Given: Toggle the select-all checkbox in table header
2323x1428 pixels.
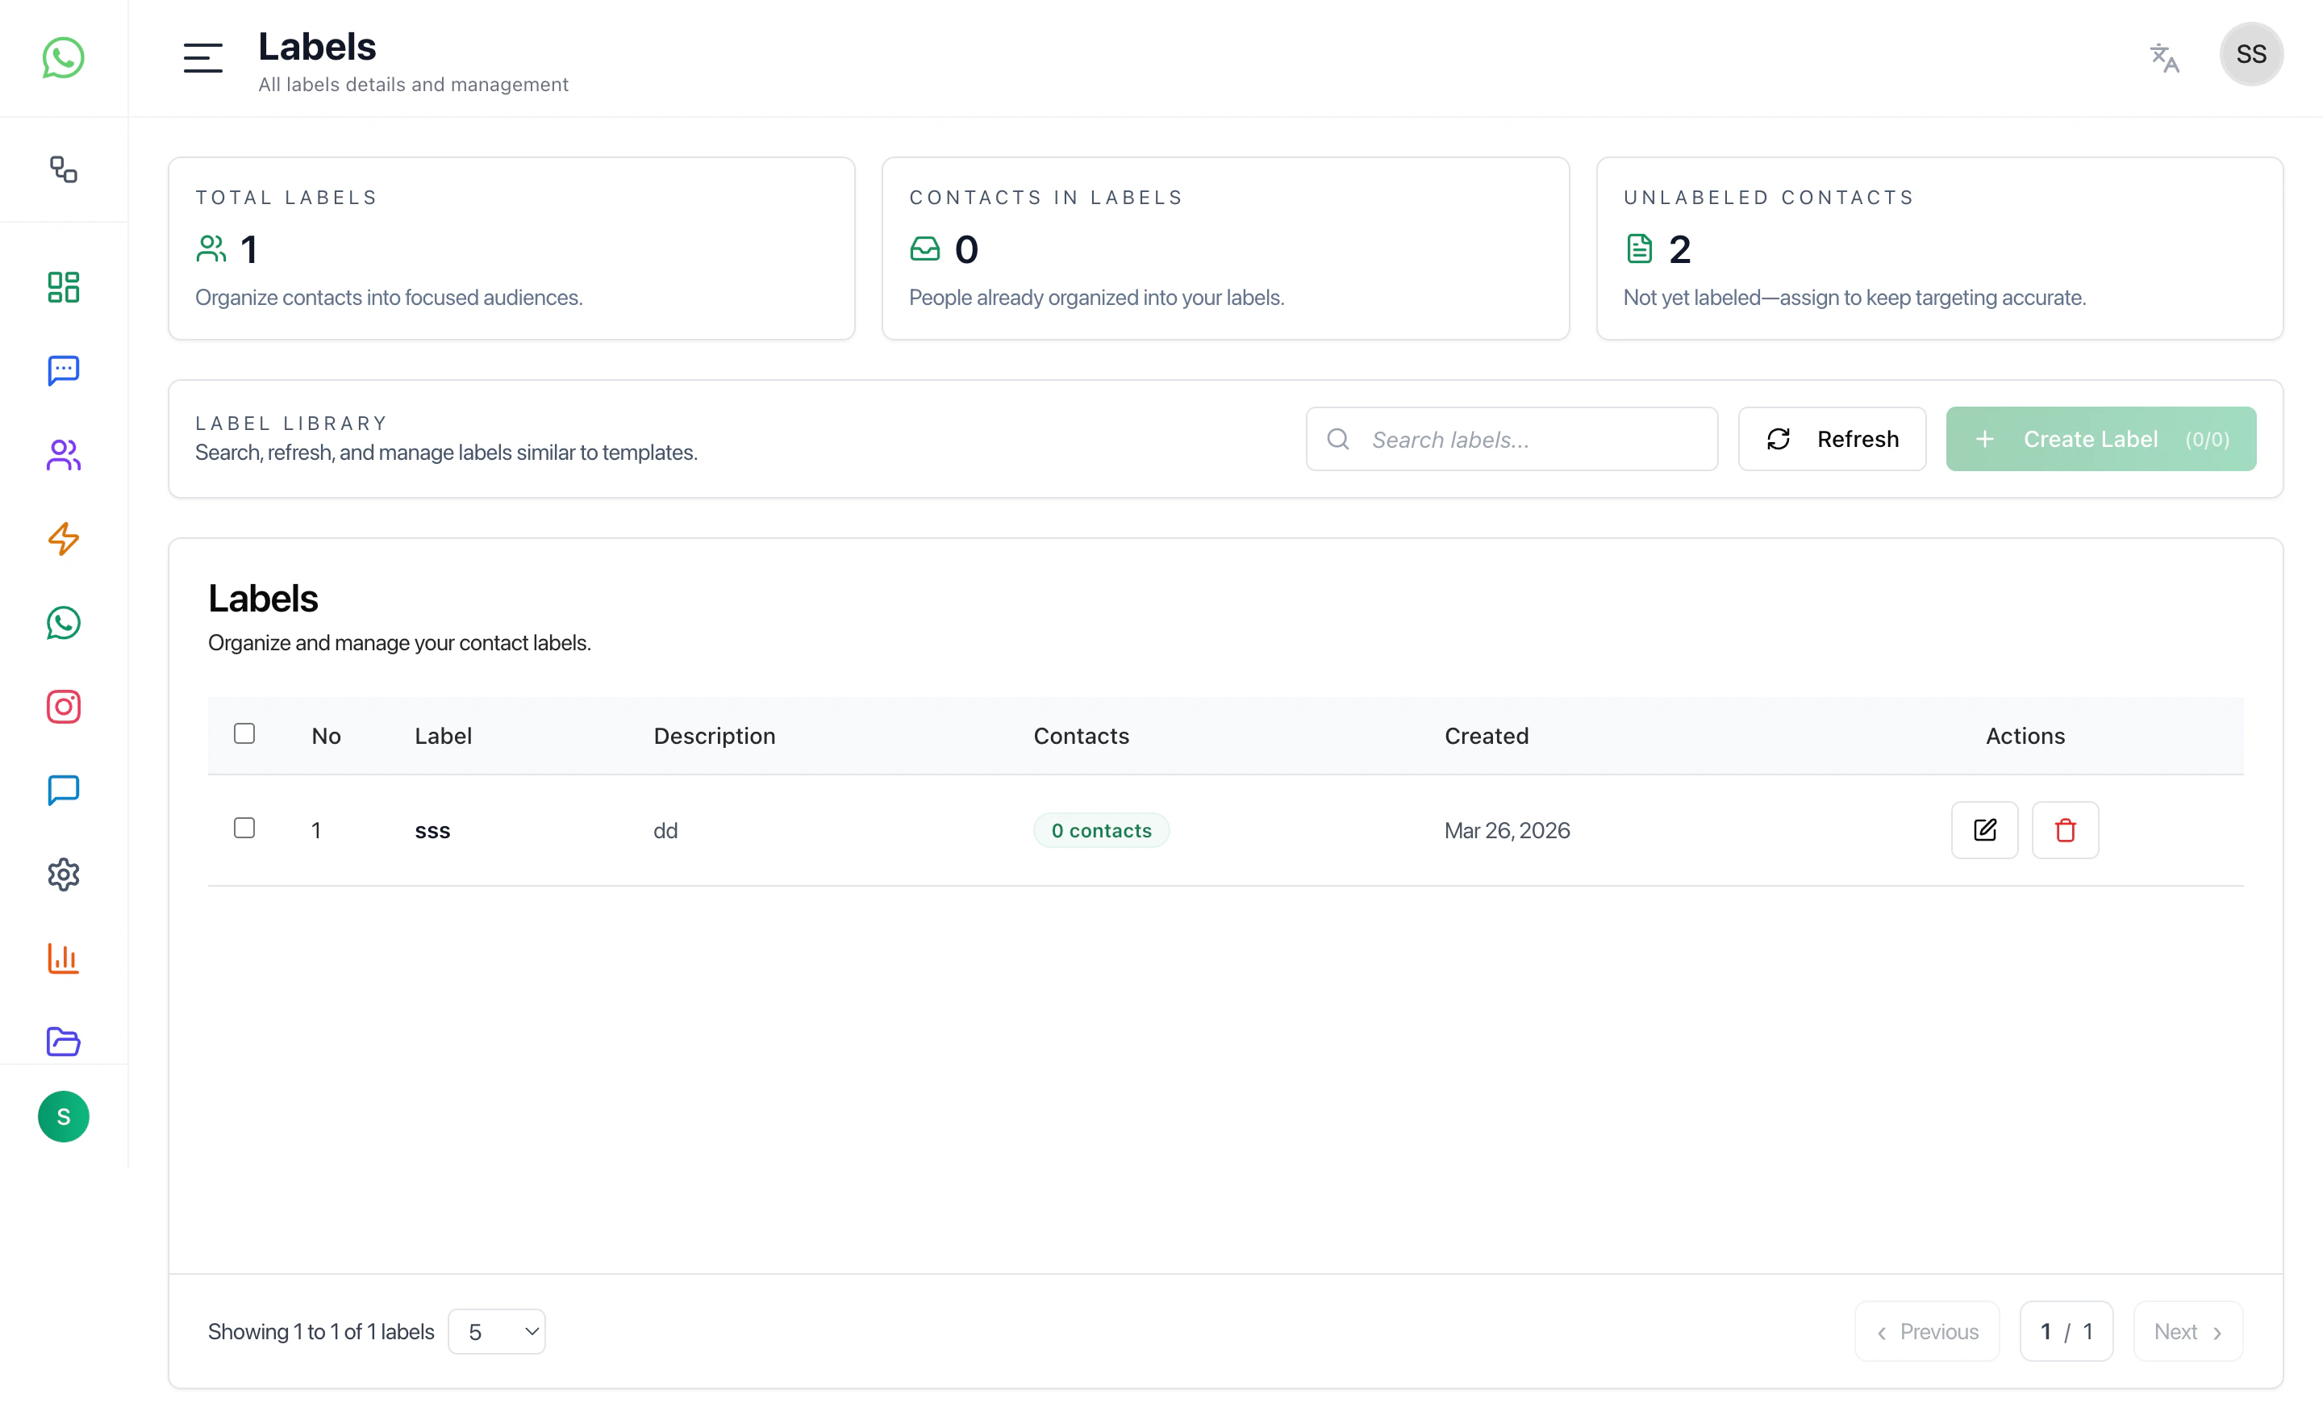Looking at the screenshot, I should coord(244,734).
